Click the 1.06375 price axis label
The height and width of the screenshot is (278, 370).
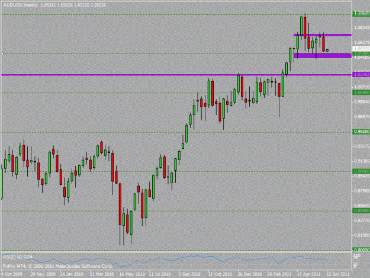coord(362,43)
